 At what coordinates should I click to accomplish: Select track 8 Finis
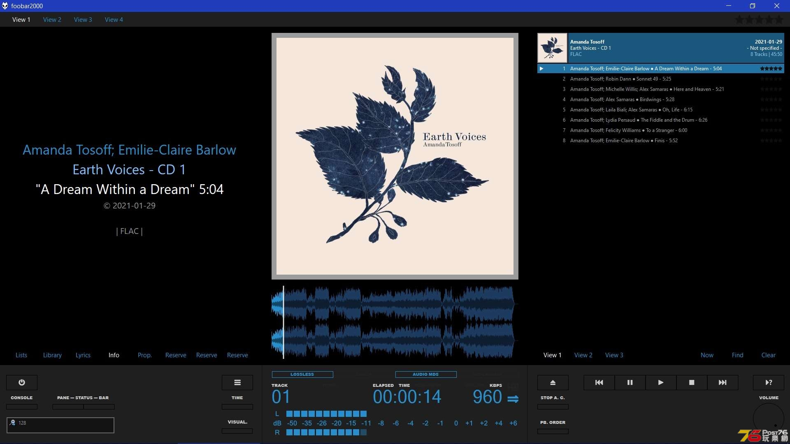point(661,141)
